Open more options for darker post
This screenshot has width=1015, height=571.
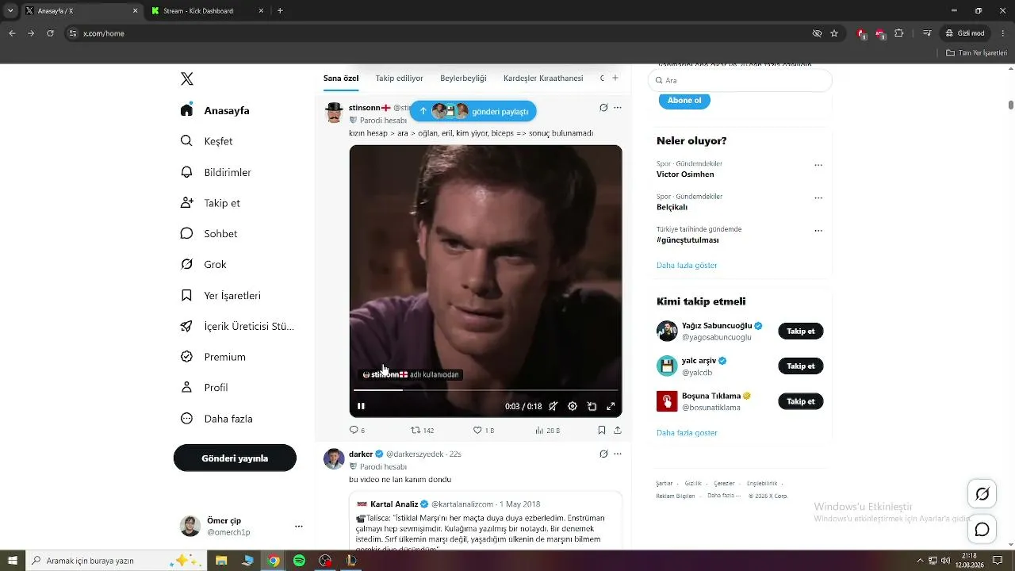click(618, 454)
